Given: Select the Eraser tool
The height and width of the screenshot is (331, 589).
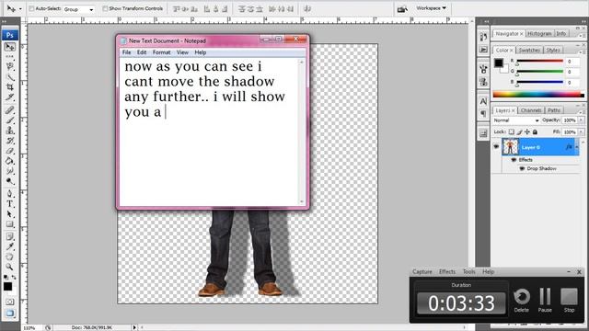Looking at the screenshot, I should click(10, 151).
